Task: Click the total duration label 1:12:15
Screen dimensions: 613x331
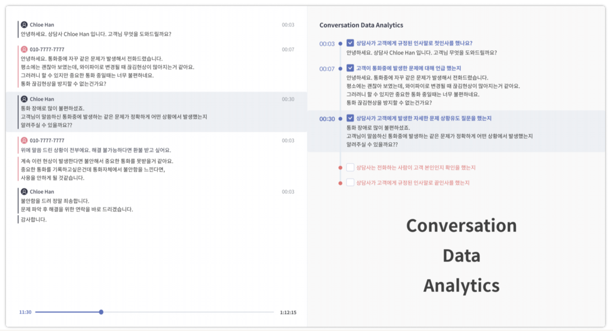Action: pyautogui.click(x=288, y=312)
